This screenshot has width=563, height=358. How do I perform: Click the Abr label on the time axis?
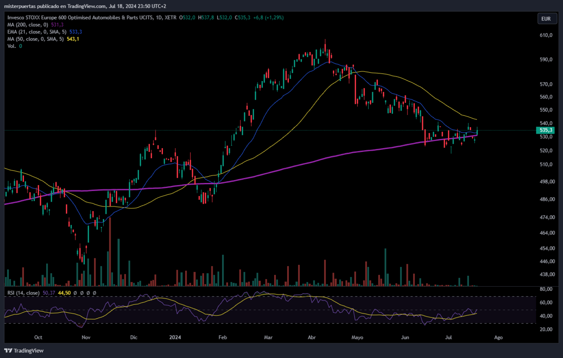312,338
